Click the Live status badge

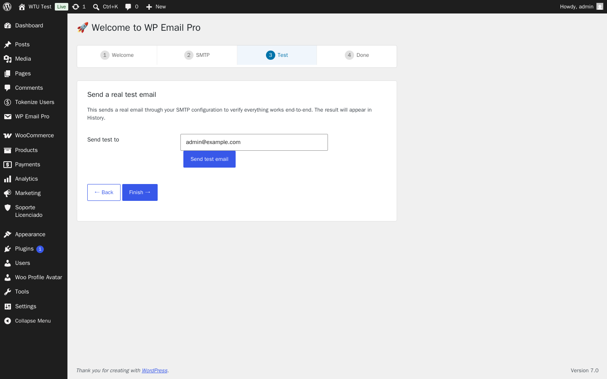coord(62,7)
